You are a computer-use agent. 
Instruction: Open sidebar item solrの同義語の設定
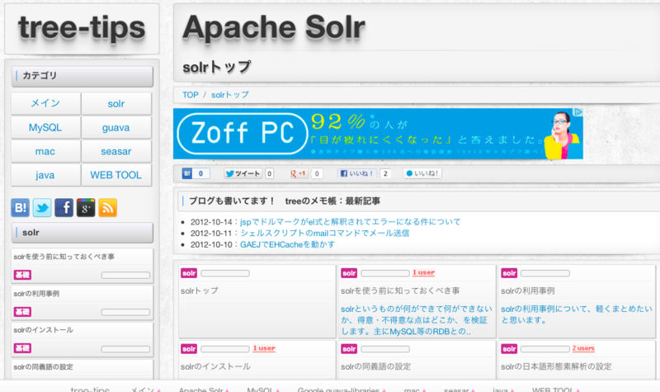tap(44, 366)
